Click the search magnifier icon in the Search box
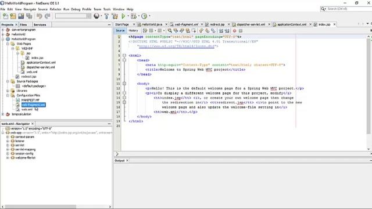This screenshot has width=372, height=209. coord(323,9)
